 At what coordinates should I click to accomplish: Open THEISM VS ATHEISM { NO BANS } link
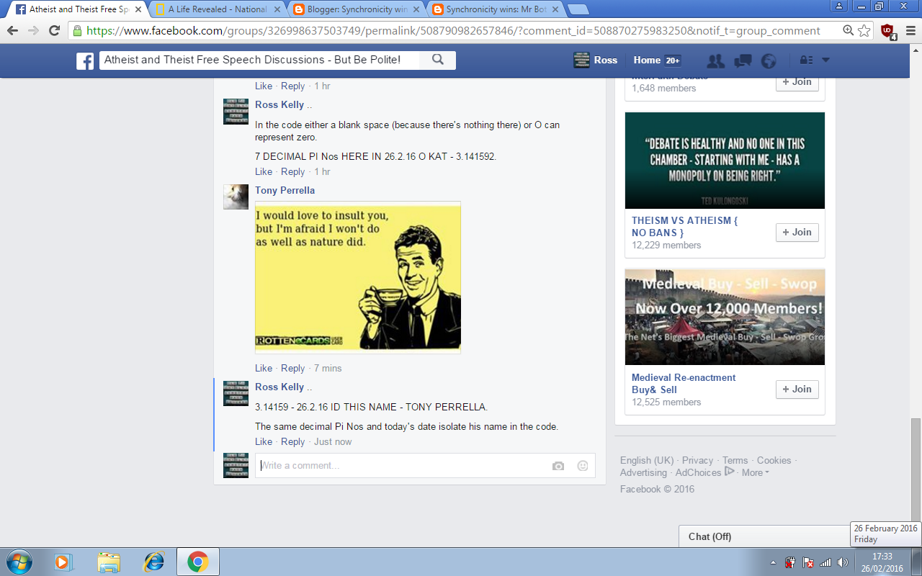(684, 227)
